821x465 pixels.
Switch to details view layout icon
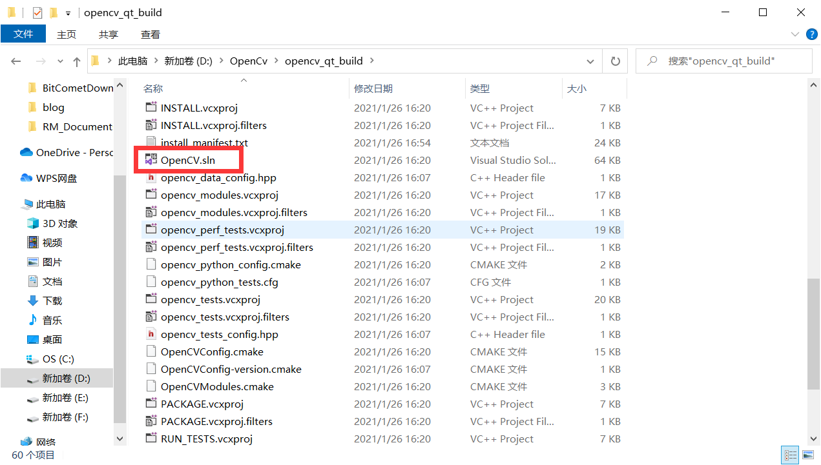point(789,455)
